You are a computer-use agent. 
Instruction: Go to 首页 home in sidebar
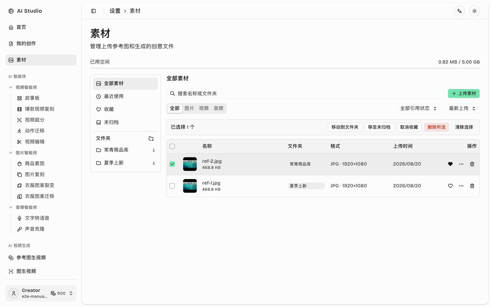click(x=41, y=27)
